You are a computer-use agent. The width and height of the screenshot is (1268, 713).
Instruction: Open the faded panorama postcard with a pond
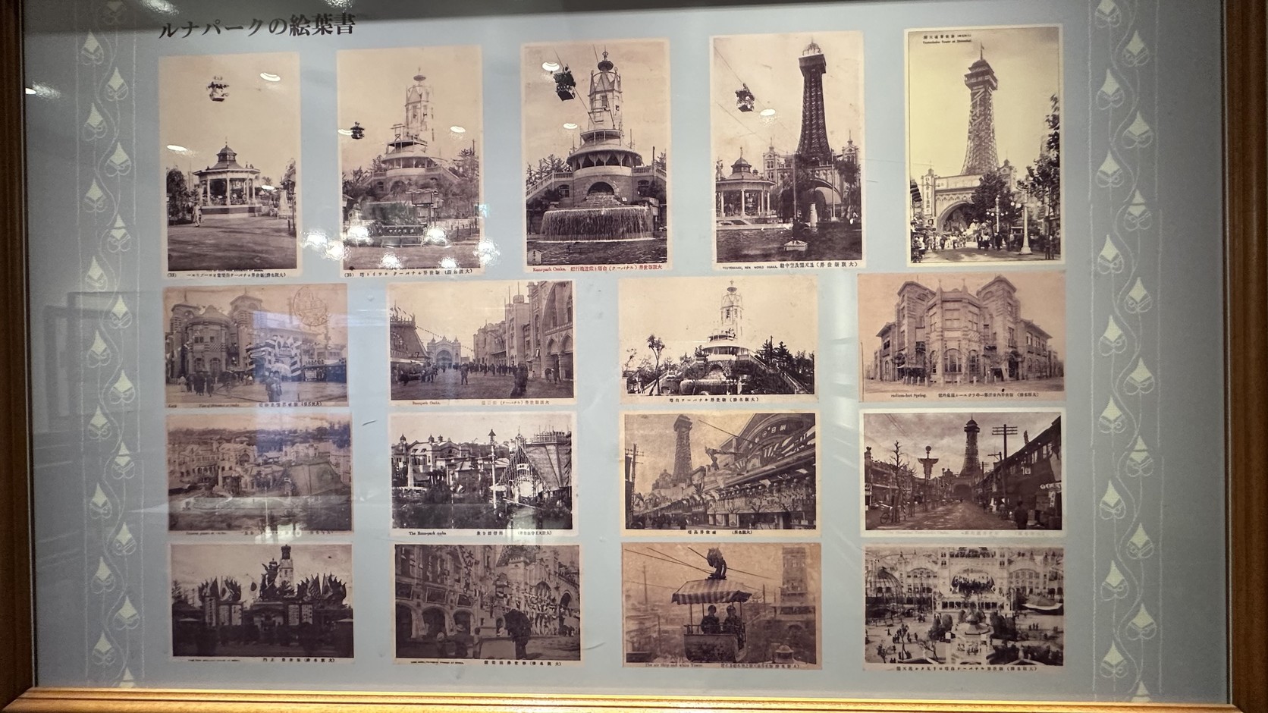click(x=260, y=475)
